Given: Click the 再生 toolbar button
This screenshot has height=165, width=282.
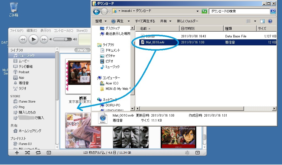Looking at the screenshot, I should (x=117, y=21).
